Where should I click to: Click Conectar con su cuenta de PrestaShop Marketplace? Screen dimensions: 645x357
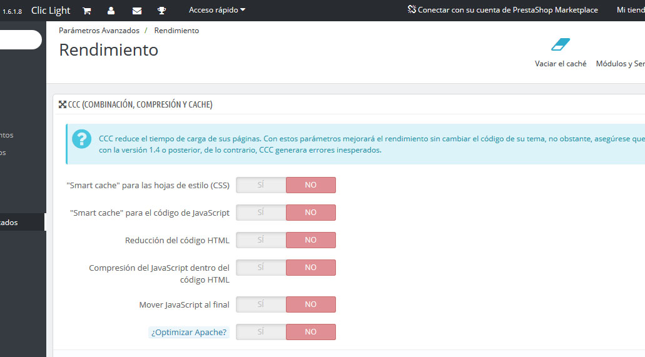[x=507, y=10]
